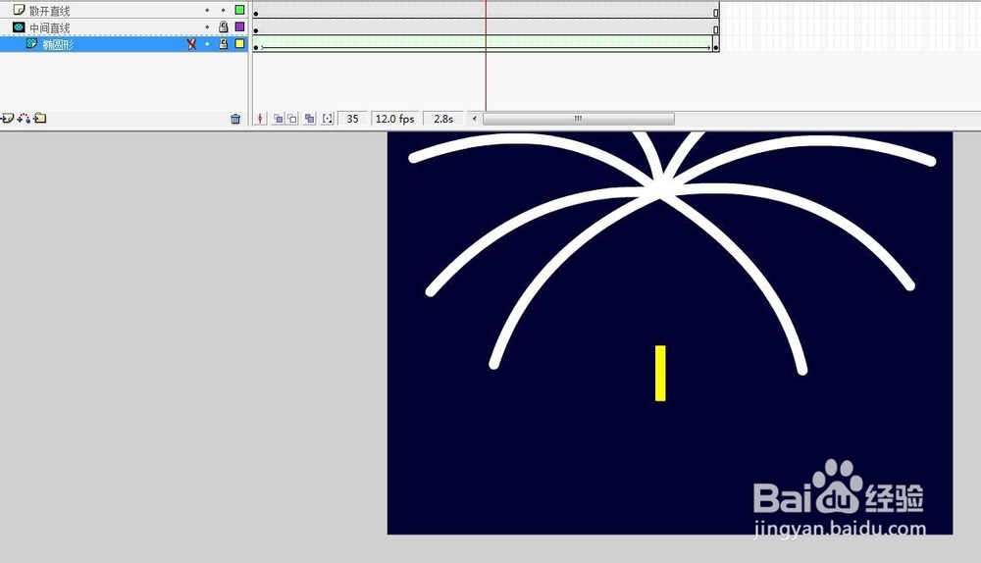Select the 散开直线 layer name
Image resolution: width=981 pixels, height=563 pixels.
pyautogui.click(x=49, y=11)
